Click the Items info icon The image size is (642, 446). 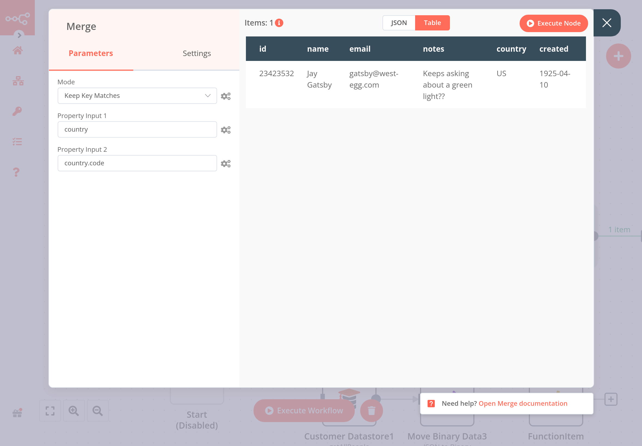(x=279, y=23)
